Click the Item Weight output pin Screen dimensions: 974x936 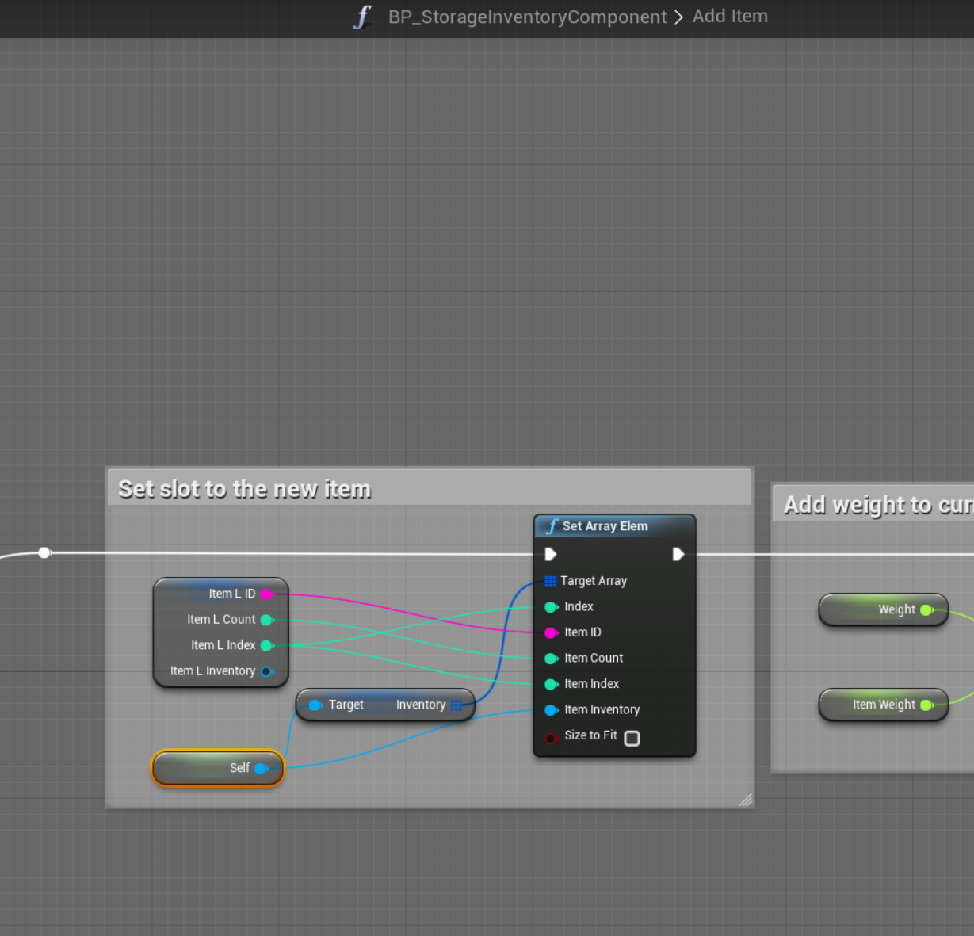coord(926,705)
